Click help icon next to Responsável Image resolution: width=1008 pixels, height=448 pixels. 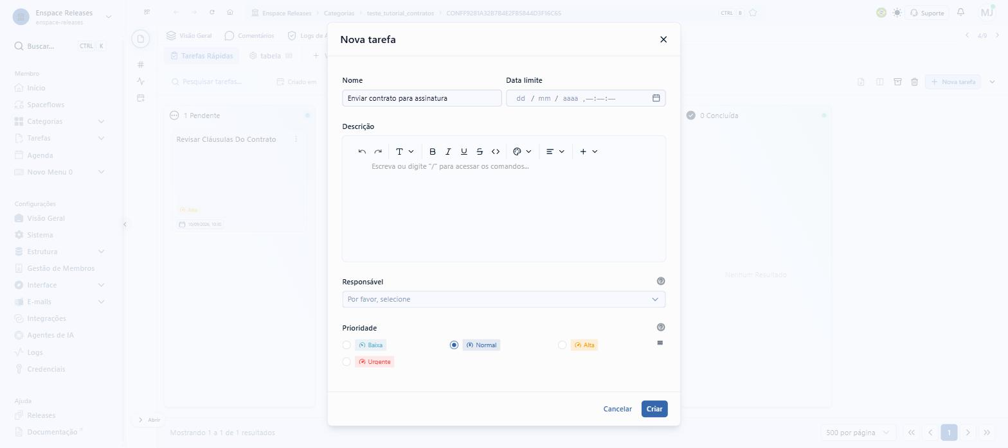coord(661,281)
